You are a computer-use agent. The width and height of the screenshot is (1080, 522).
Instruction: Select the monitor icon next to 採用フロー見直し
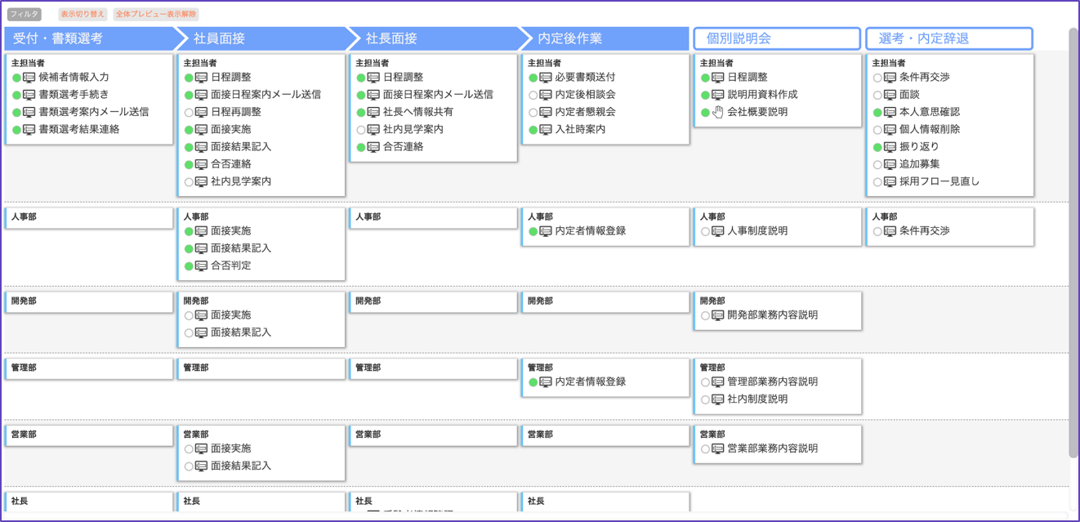tap(890, 182)
